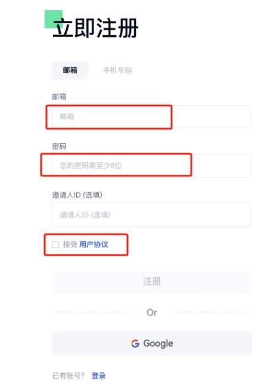Click into the 密码 password field

[x=152, y=166]
